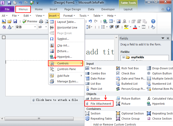This screenshot has height=126, width=173.
Task: Insert a Bulleted List control
Action: click(x=127, y=84)
